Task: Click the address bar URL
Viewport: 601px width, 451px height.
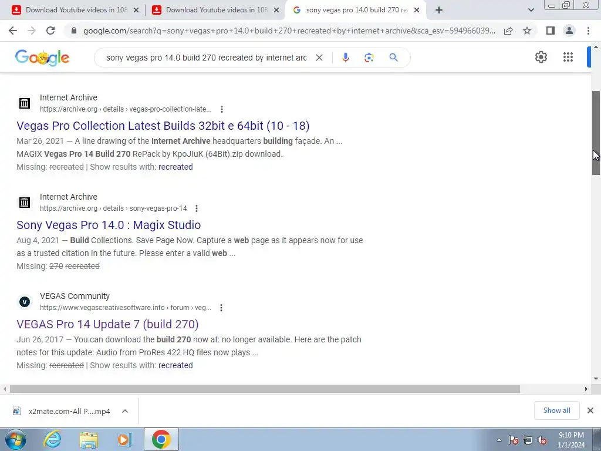Action: [x=289, y=31]
